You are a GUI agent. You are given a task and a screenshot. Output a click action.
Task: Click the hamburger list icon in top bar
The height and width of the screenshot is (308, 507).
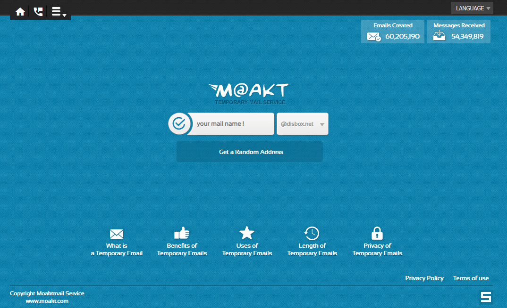pos(55,10)
